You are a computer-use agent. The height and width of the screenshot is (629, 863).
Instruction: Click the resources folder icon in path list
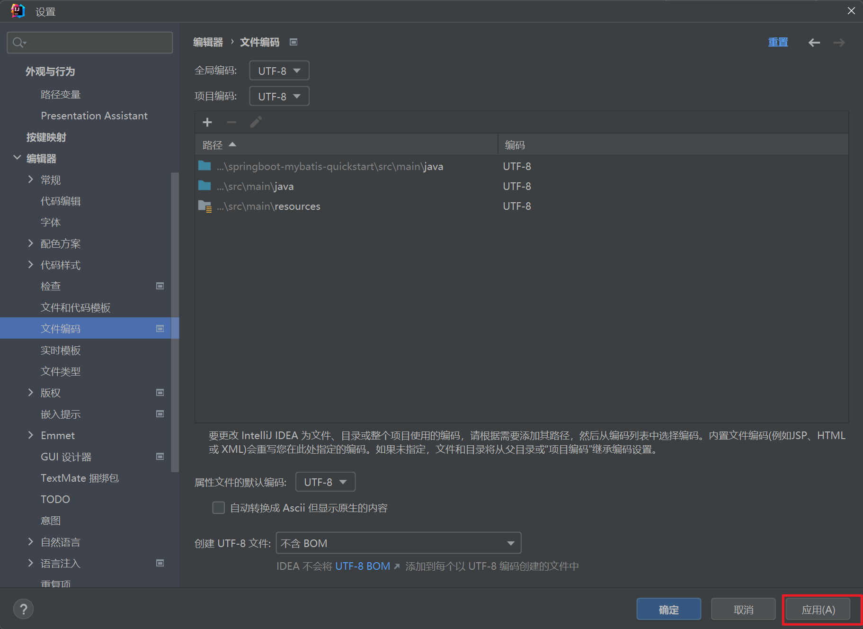[205, 207]
